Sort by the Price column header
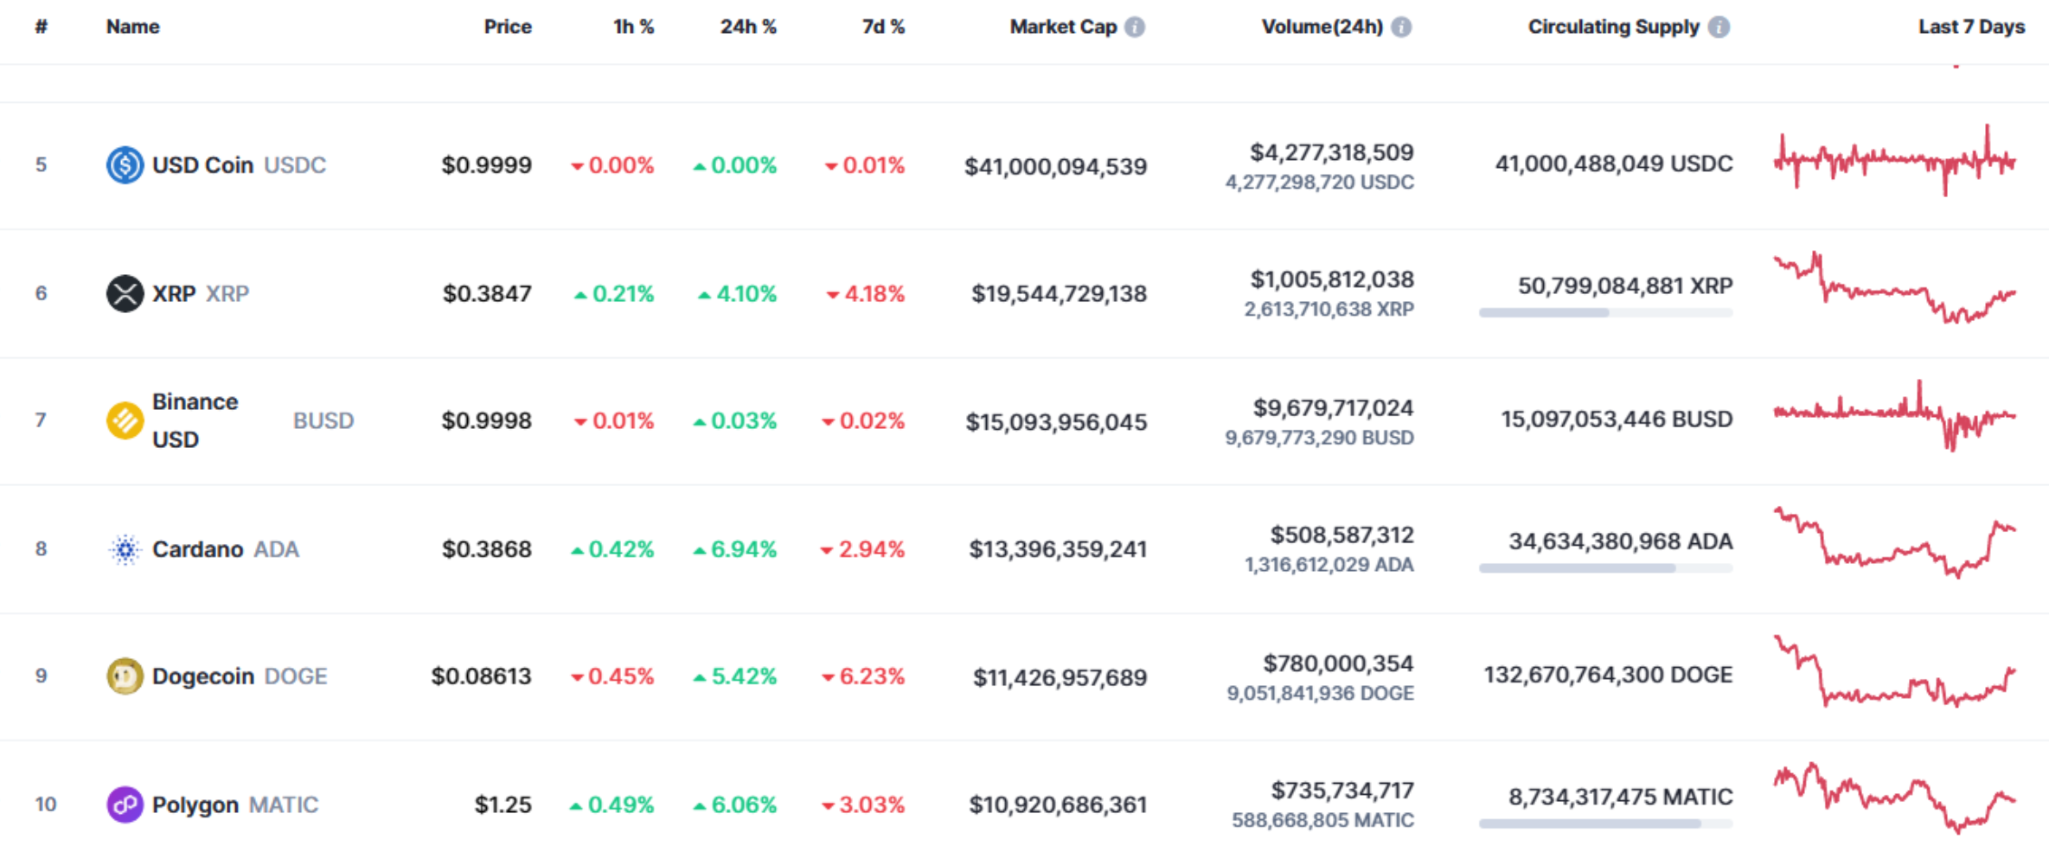2049x865 pixels. click(x=508, y=27)
